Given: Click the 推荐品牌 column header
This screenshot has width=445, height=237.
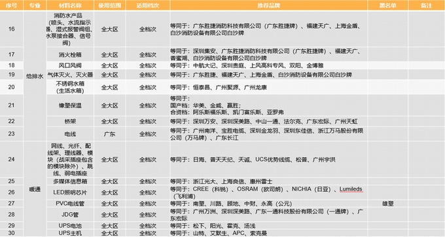Looking at the screenshot, I should 269,5.
